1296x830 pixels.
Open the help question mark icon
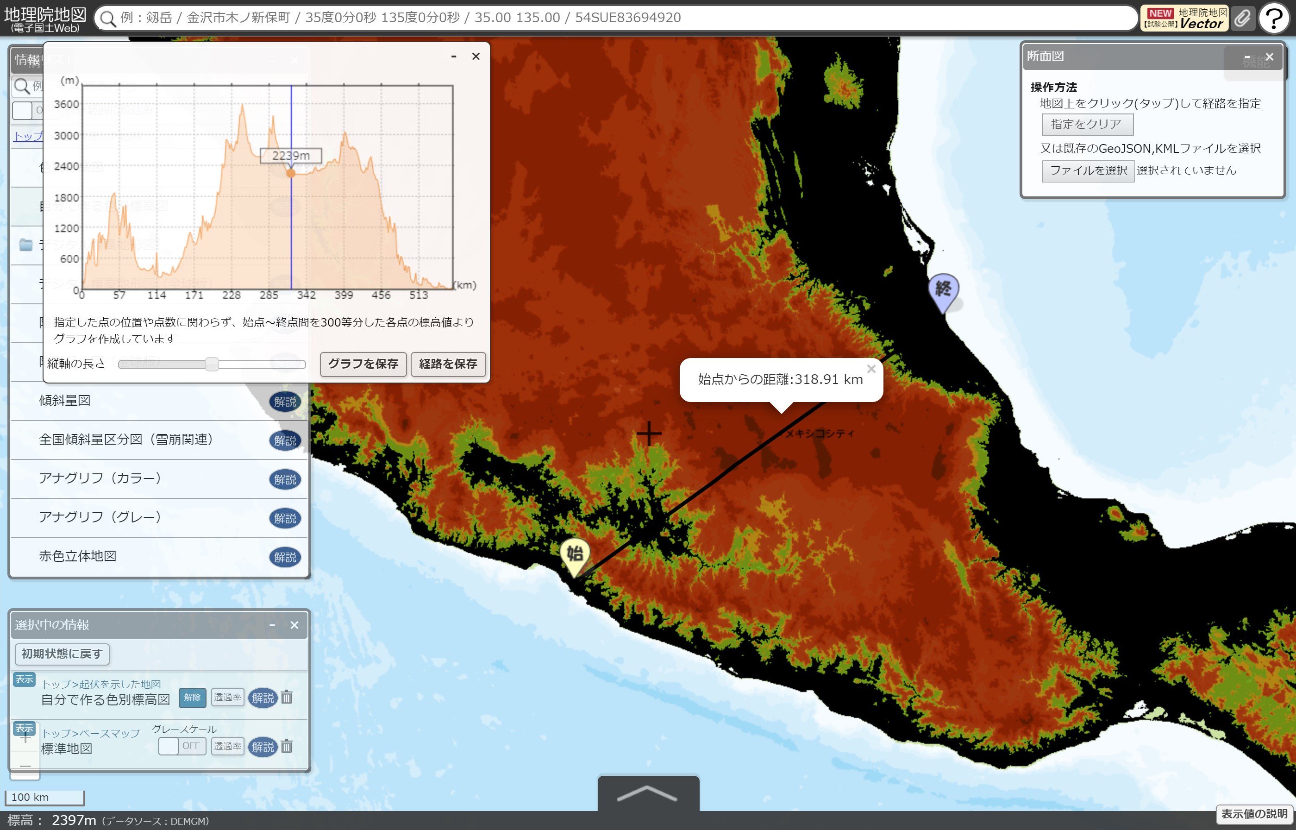coord(1274,19)
